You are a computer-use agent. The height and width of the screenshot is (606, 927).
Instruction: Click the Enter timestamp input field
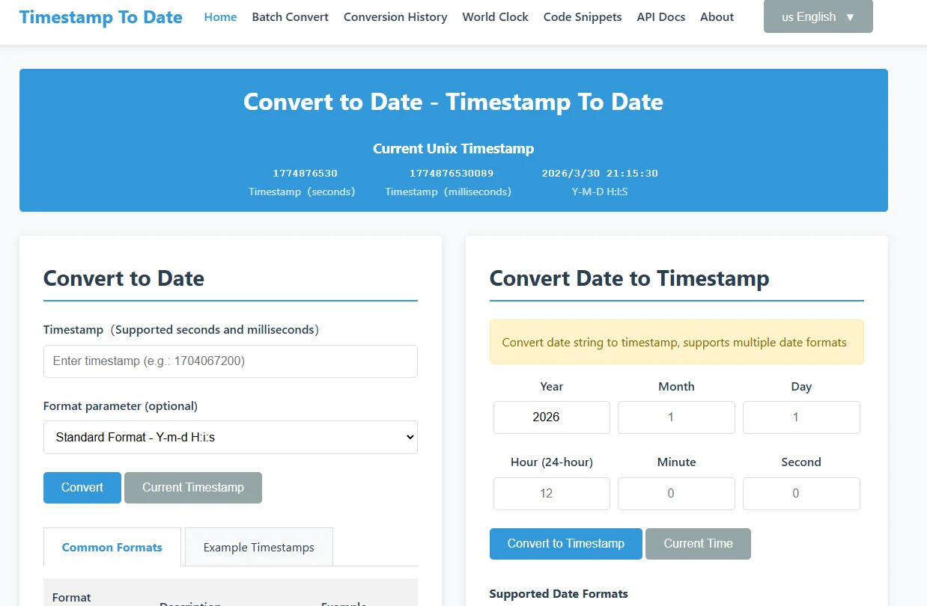pos(230,361)
